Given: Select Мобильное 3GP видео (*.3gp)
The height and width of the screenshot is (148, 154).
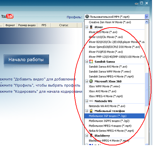Looking at the screenshot, I should [114, 116].
